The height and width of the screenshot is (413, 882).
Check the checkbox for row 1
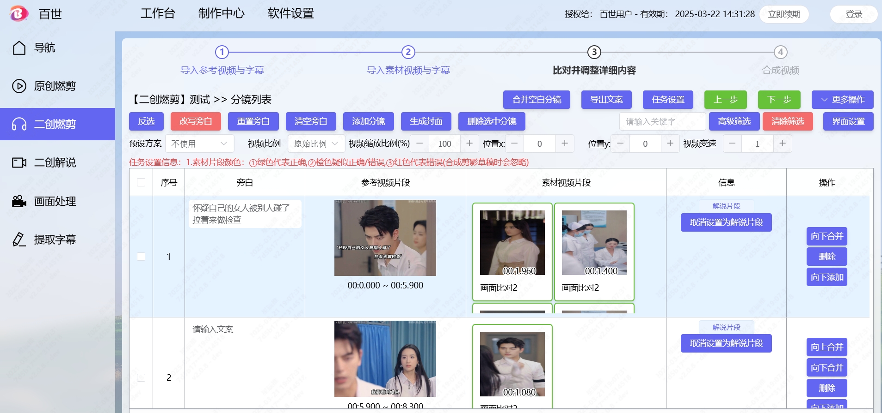[x=141, y=257]
